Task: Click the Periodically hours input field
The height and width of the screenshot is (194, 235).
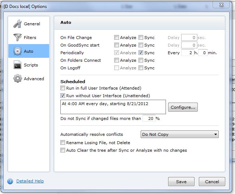Action: click(x=188, y=53)
